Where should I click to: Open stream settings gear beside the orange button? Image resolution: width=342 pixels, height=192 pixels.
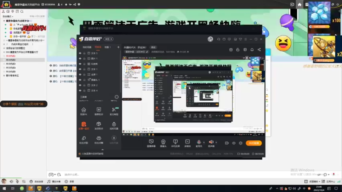tap(241, 143)
